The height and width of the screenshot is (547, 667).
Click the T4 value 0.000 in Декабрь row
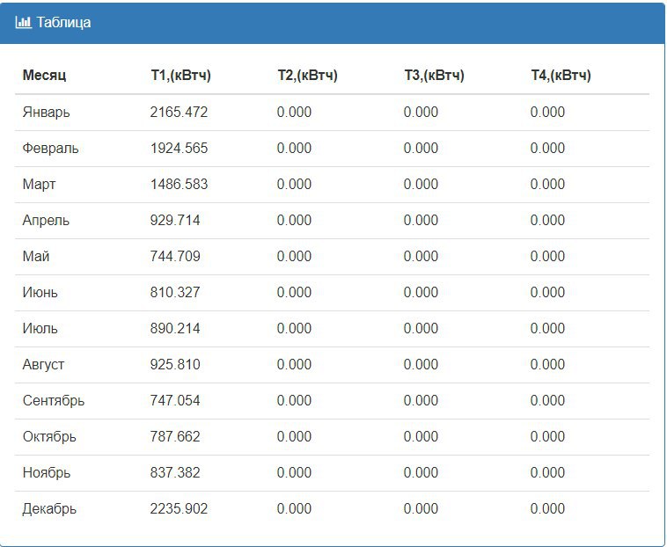[547, 509]
